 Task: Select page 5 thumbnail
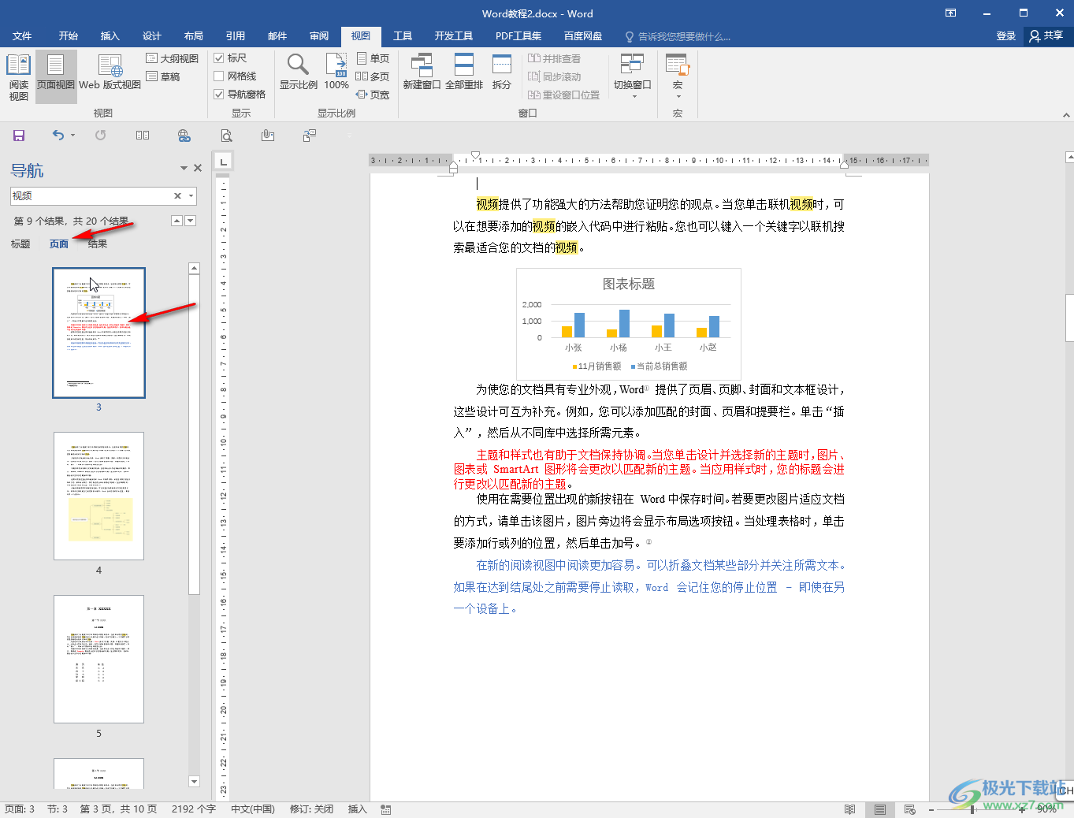(x=98, y=659)
